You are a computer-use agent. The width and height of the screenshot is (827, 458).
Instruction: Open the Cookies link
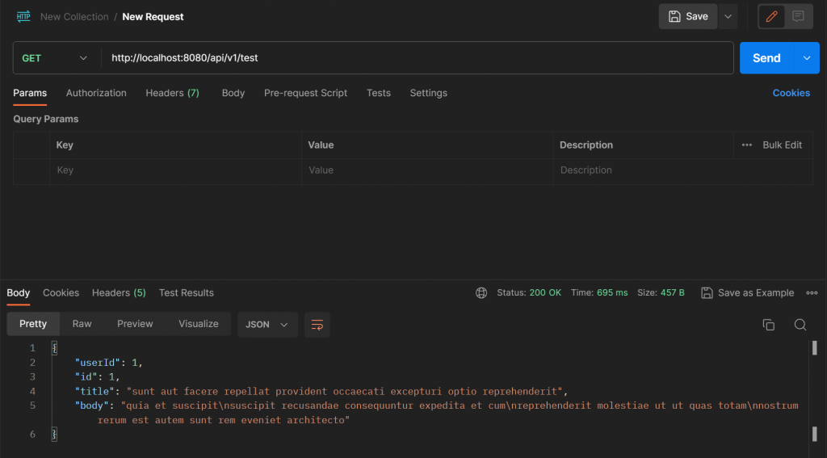click(x=791, y=93)
